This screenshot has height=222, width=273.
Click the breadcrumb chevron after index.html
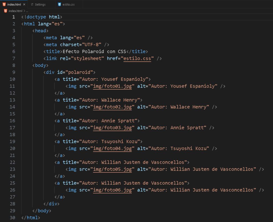coord(24,11)
